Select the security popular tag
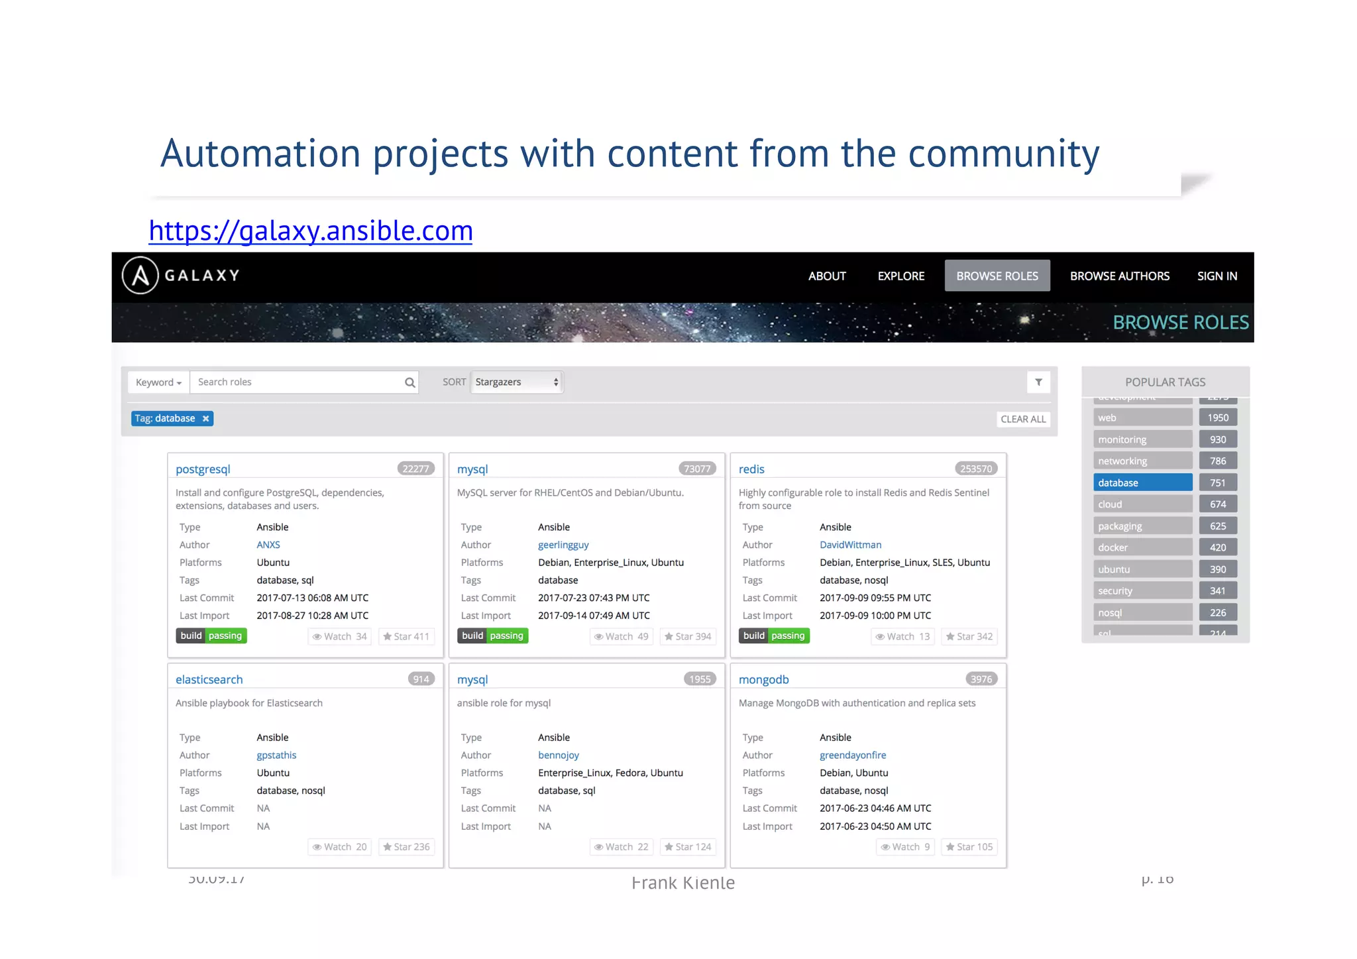 pos(1142,591)
